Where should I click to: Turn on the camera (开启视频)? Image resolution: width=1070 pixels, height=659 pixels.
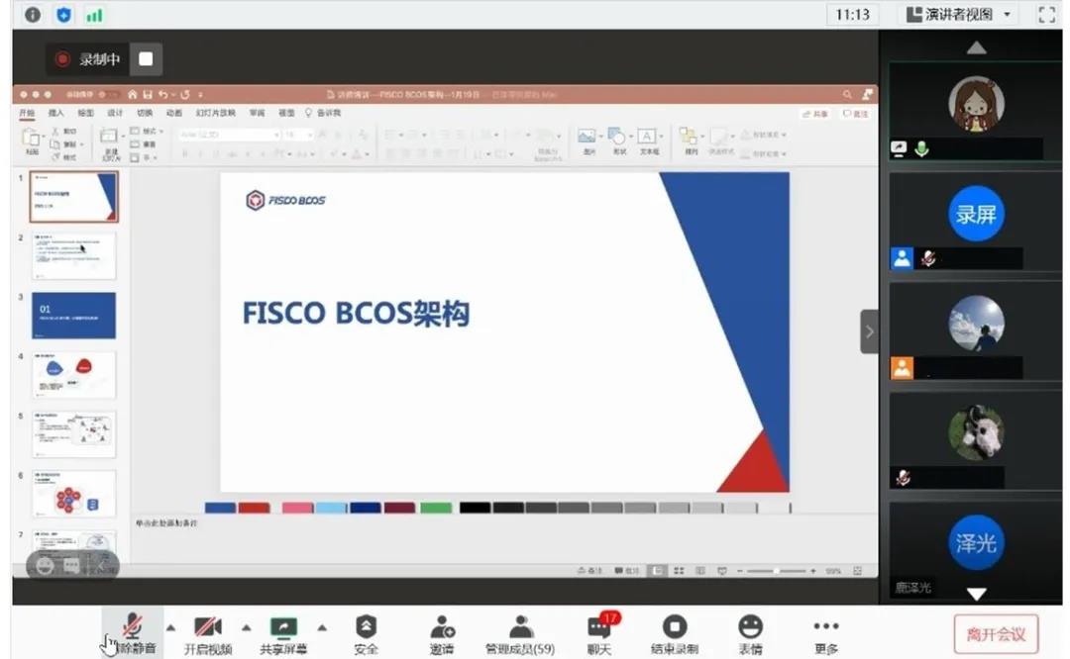[208, 634]
